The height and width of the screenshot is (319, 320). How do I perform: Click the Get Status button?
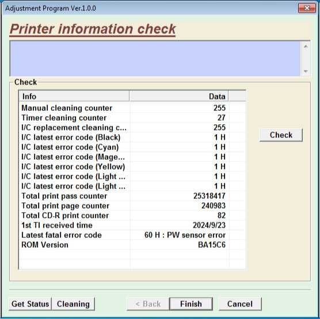click(30, 303)
